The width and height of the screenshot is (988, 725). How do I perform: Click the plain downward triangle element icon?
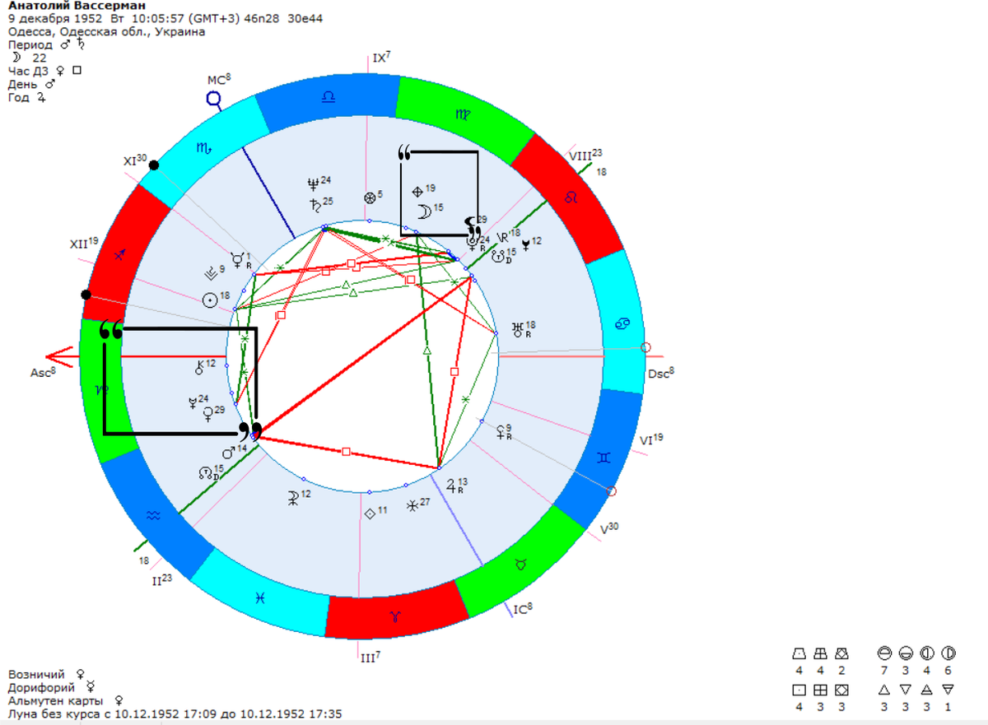point(904,689)
